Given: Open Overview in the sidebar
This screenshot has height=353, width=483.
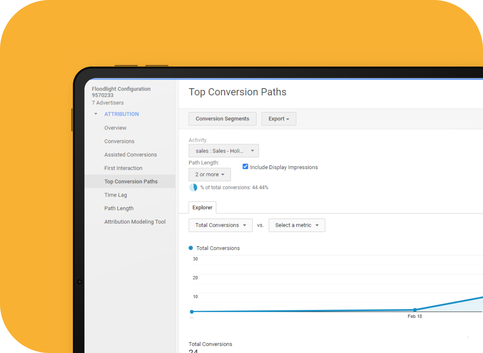Looking at the screenshot, I should point(115,128).
